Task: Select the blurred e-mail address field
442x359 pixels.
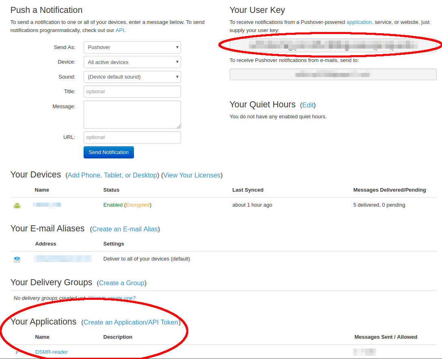Action: point(333,75)
